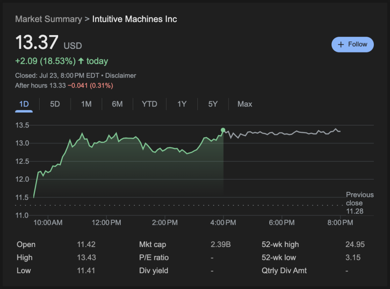Switch to the 5D time range tab

click(55, 104)
